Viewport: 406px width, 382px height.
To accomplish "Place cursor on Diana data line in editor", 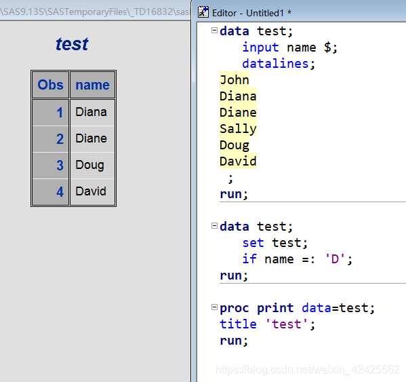I will (x=238, y=96).
